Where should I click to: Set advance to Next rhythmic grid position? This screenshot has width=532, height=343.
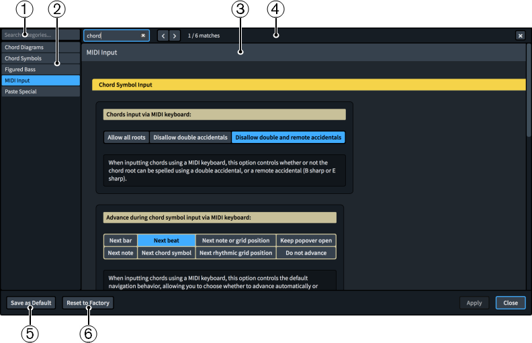click(x=236, y=253)
